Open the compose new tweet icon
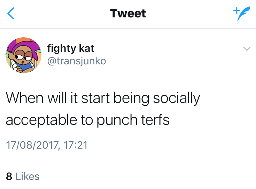 tap(239, 14)
